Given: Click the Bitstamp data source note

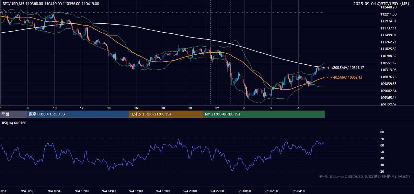Looking at the screenshot, I should 365,177.
